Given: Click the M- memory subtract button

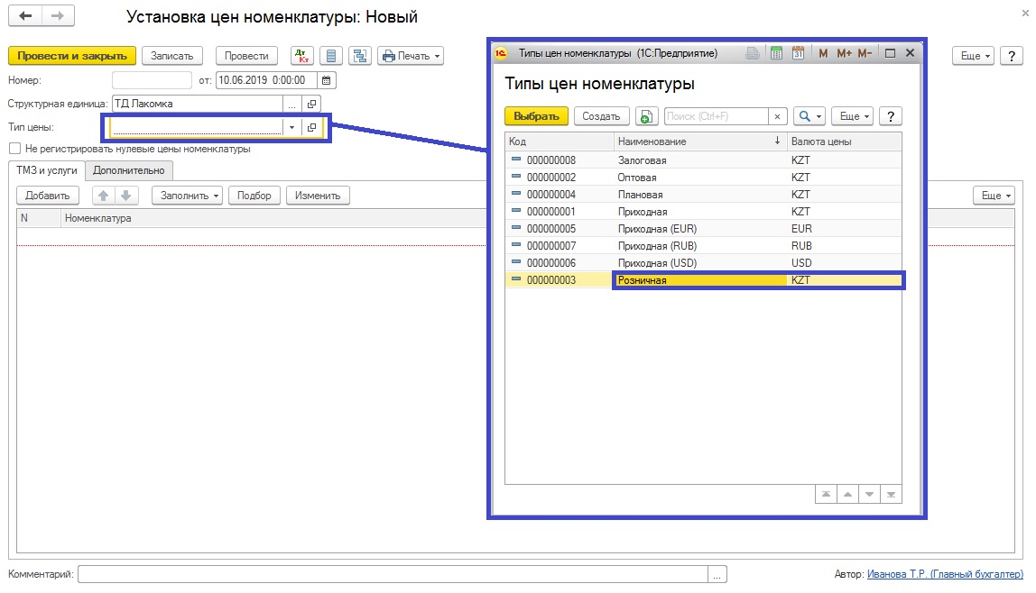Looking at the screenshot, I should (x=865, y=53).
